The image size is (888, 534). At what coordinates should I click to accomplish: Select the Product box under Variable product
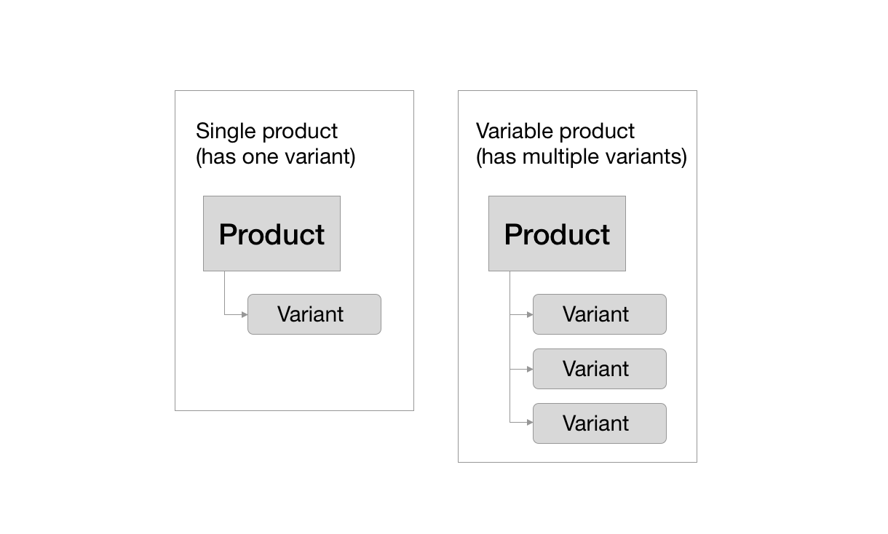(x=557, y=234)
